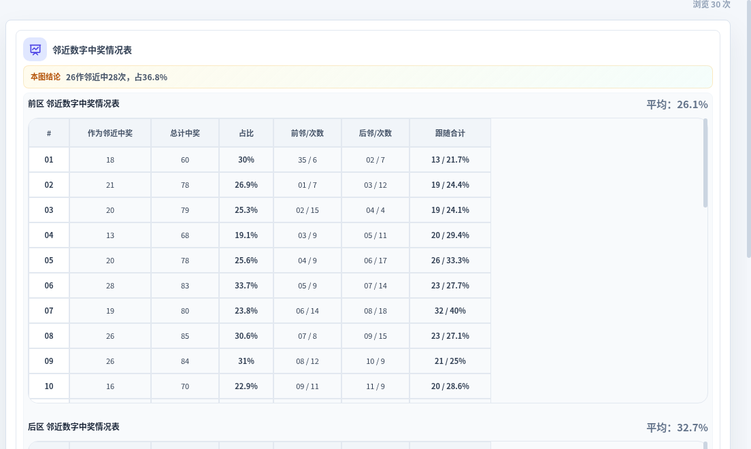
Task: Click the 23.8% ratio cell
Action: coord(246,310)
